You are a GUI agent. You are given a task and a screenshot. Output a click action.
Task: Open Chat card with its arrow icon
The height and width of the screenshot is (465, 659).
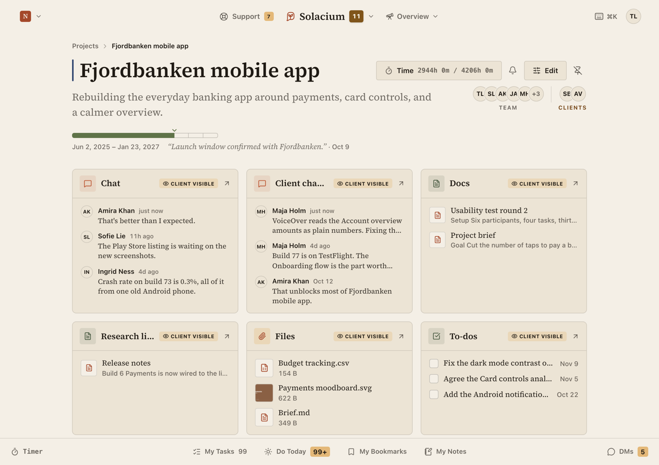coord(227,184)
